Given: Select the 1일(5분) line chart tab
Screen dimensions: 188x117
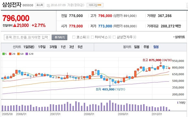Looking at the screenshot, I should [x=29, y=47].
